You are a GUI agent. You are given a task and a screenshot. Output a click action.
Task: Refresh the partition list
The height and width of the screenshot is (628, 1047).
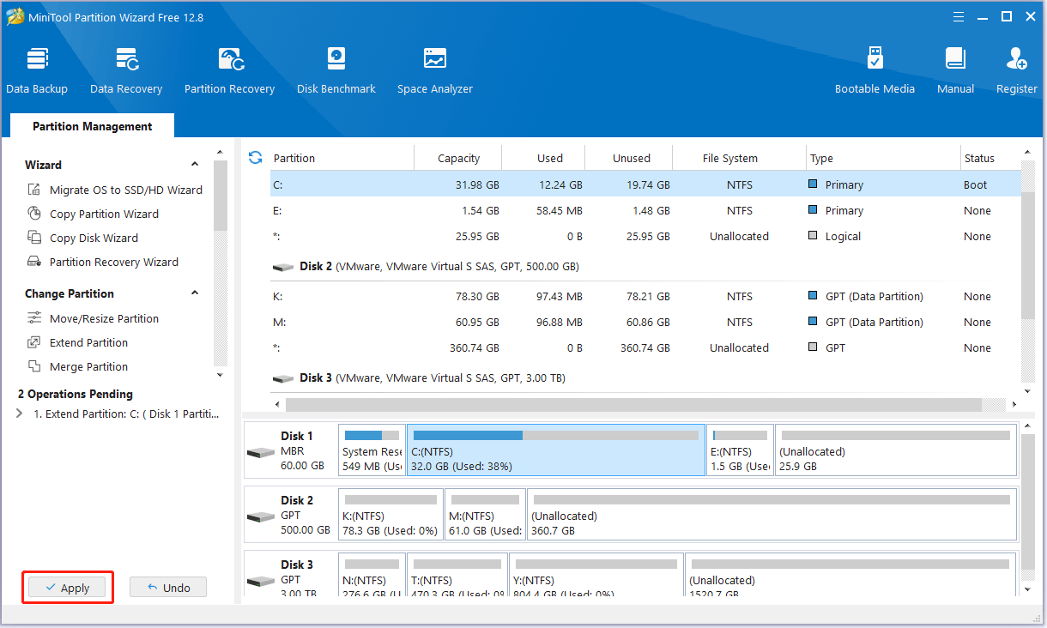(255, 157)
